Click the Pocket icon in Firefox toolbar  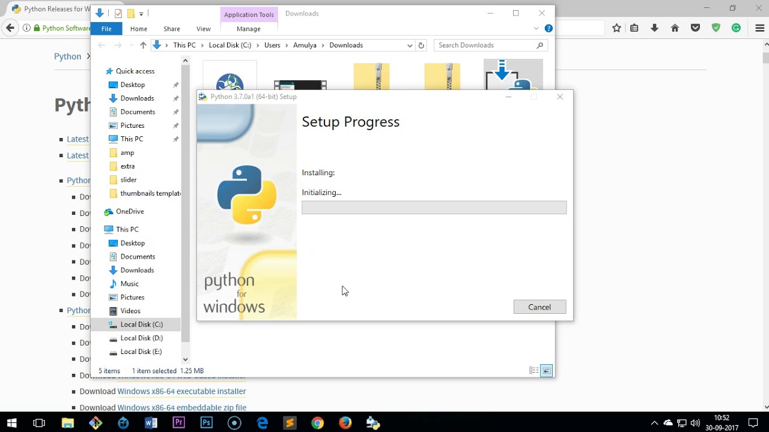(696, 28)
